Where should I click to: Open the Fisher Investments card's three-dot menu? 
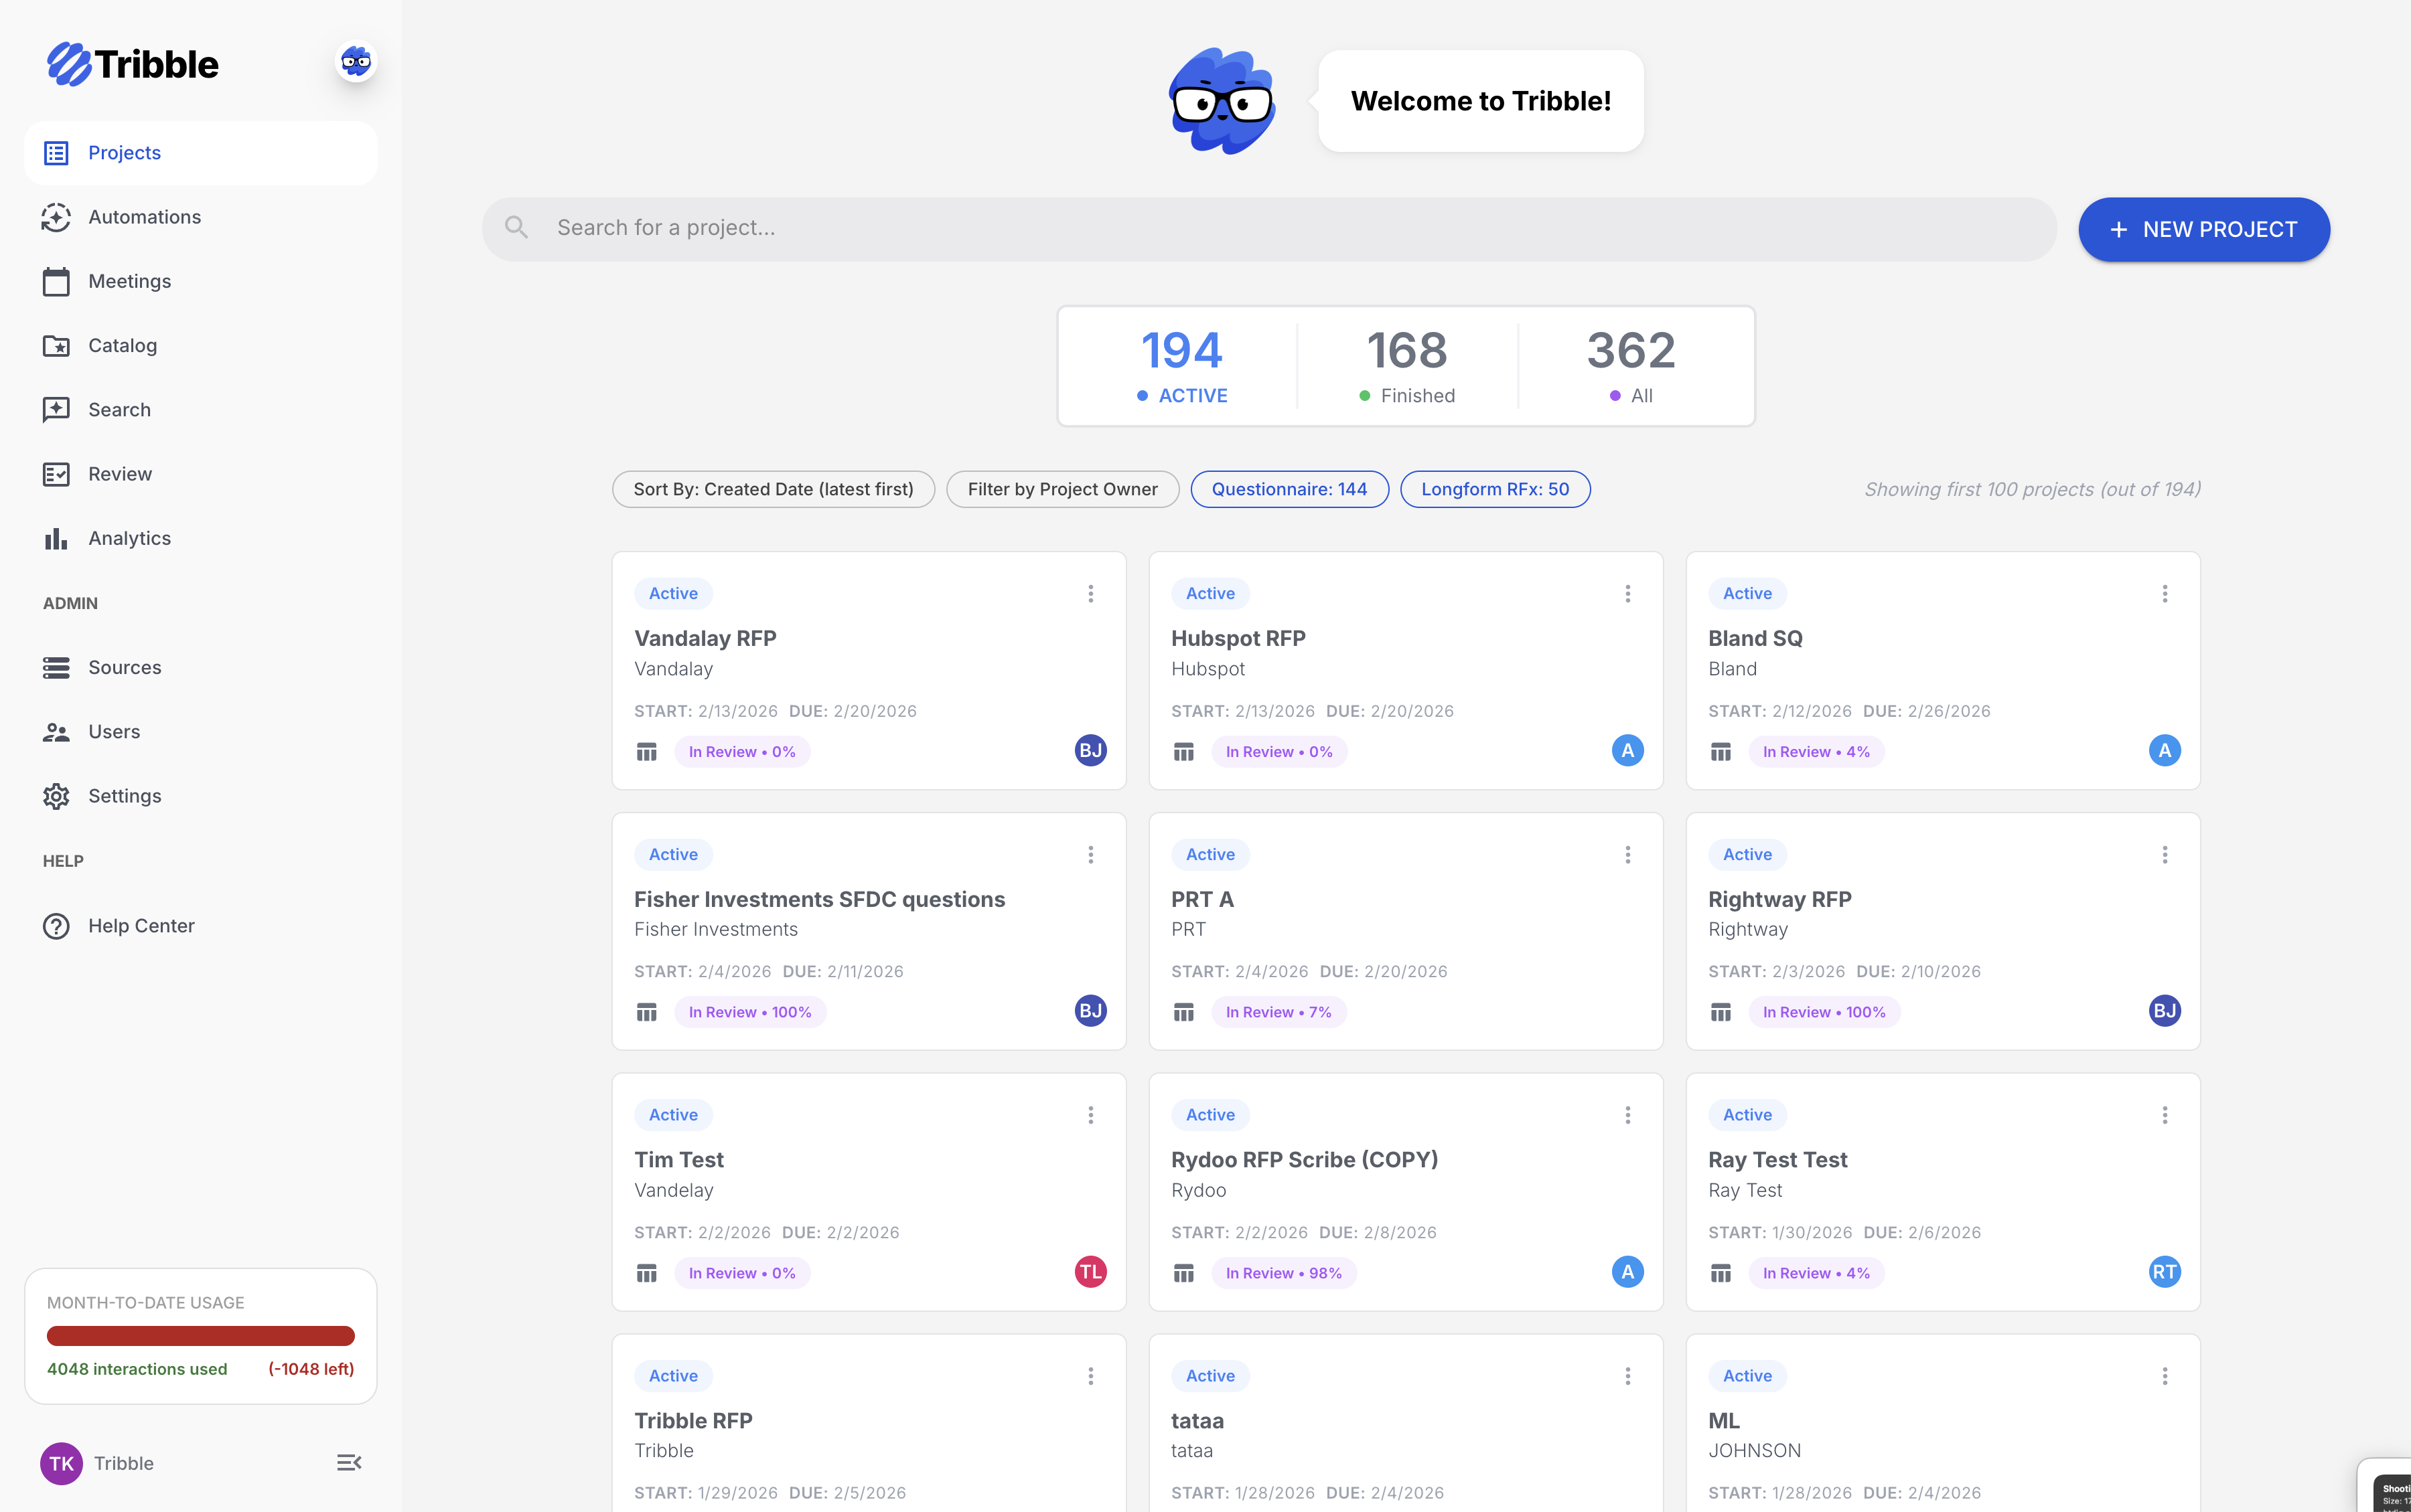tap(1090, 855)
